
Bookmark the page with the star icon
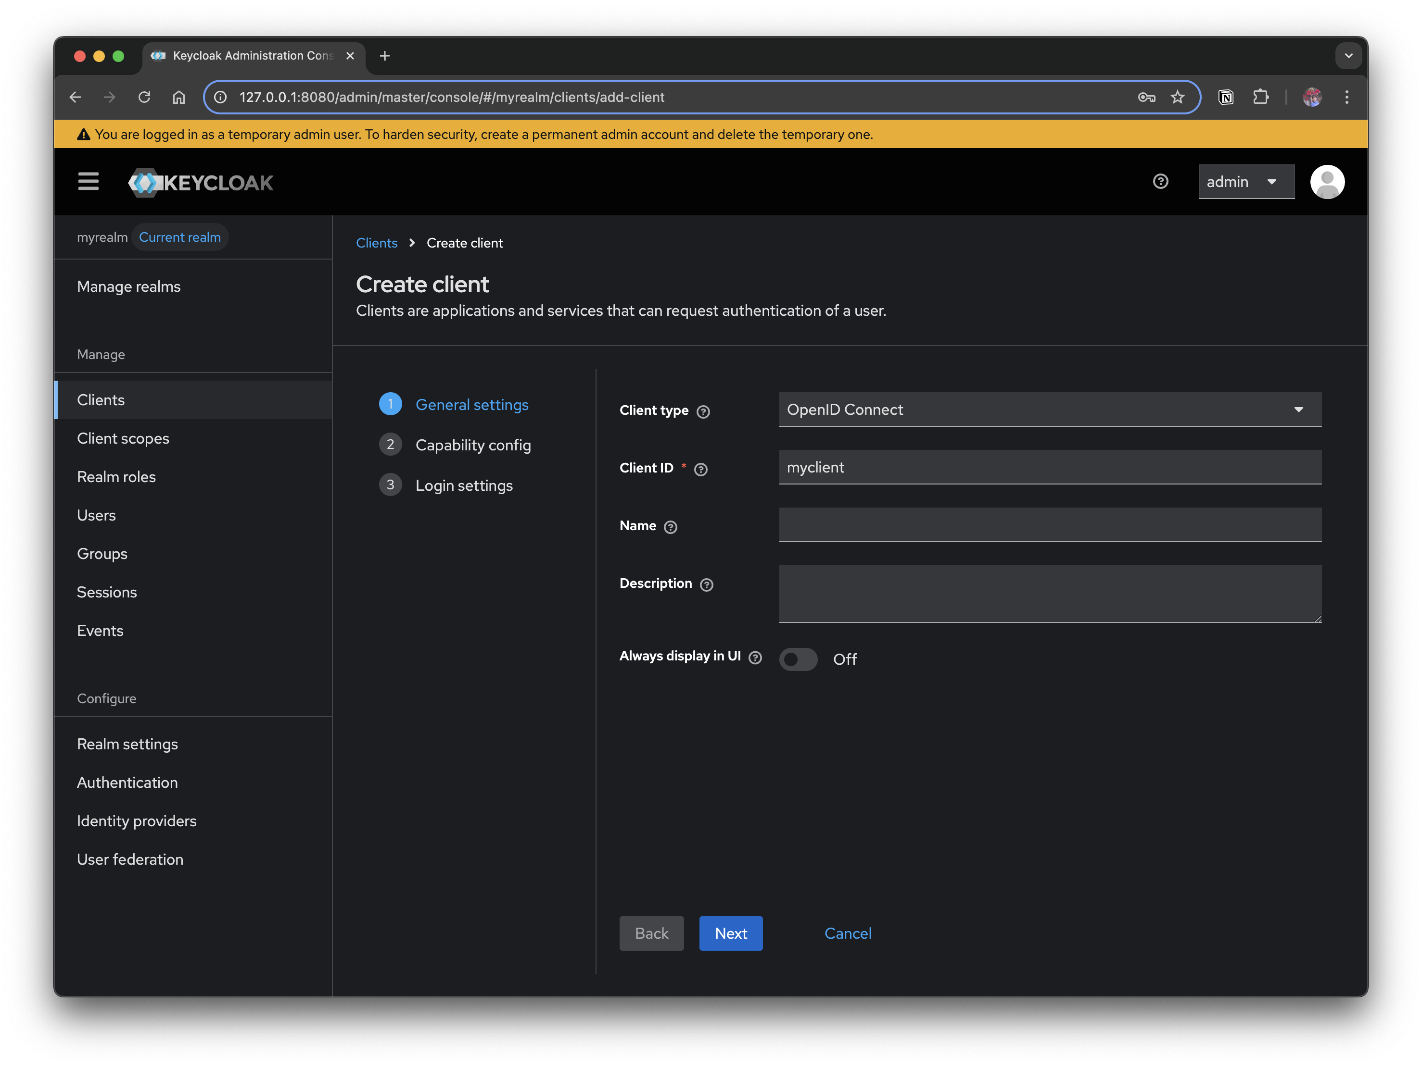click(x=1177, y=97)
